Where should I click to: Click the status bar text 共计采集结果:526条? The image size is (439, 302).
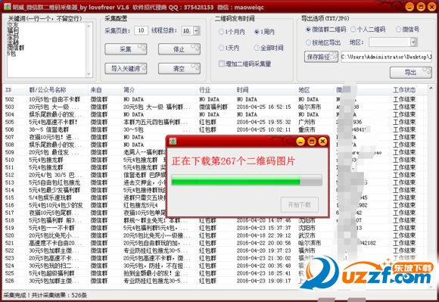[x=59, y=295]
